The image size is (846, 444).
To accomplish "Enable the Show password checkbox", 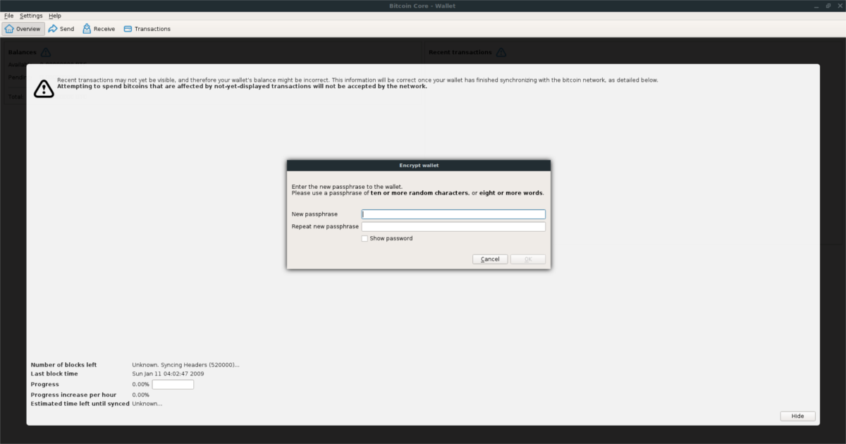I will pos(364,239).
